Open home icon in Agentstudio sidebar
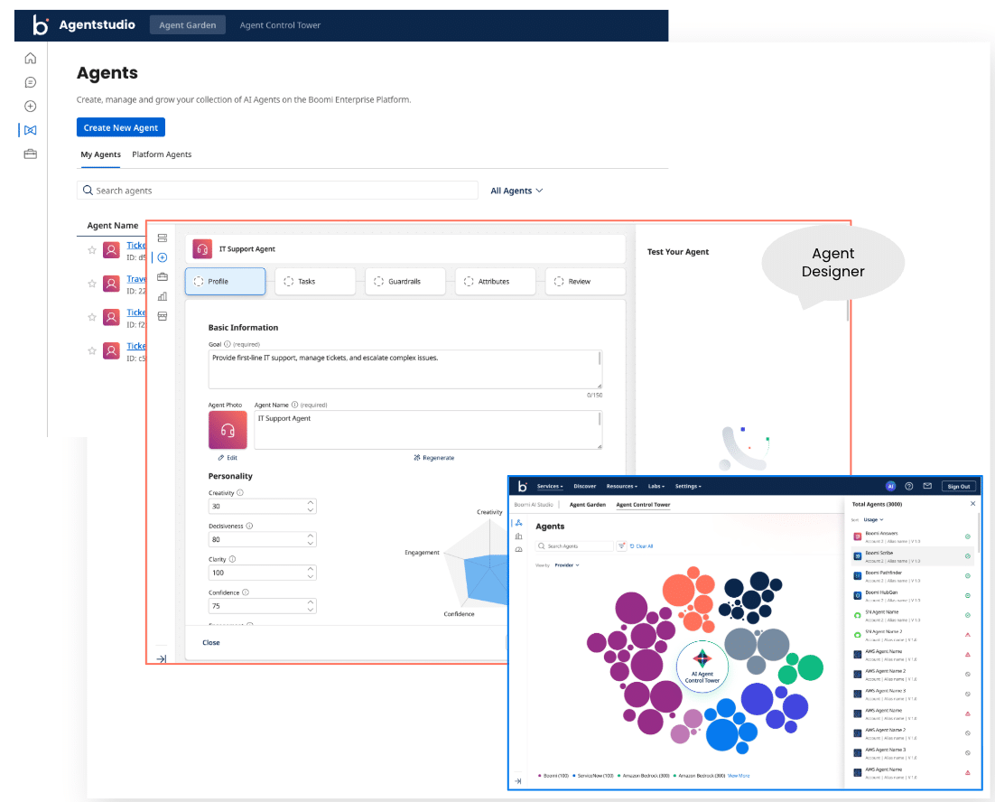 tap(30, 59)
